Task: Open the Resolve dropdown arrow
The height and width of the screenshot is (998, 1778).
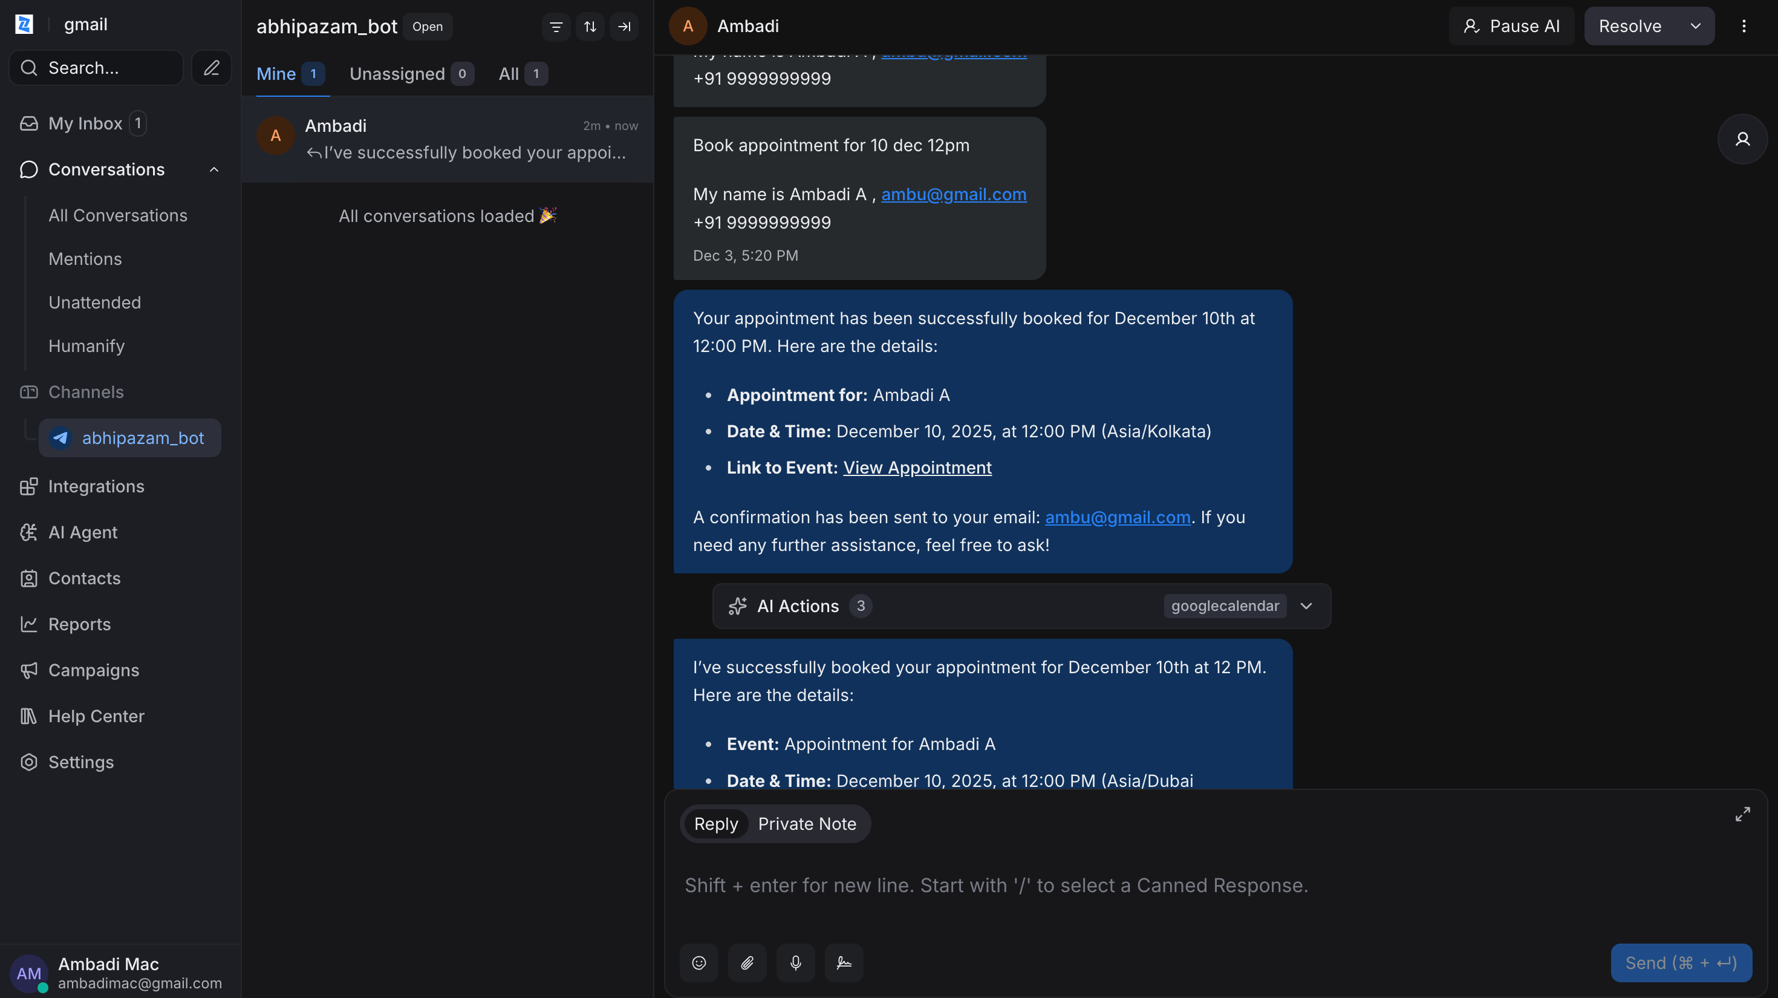Action: coord(1696,25)
